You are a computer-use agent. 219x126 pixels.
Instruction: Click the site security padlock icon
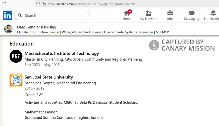click(44, 4)
